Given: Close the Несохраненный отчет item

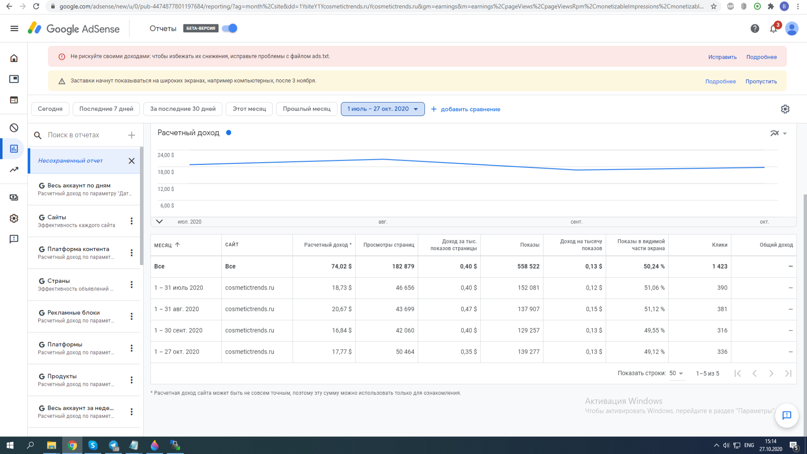Looking at the screenshot, I should [132, 161].
